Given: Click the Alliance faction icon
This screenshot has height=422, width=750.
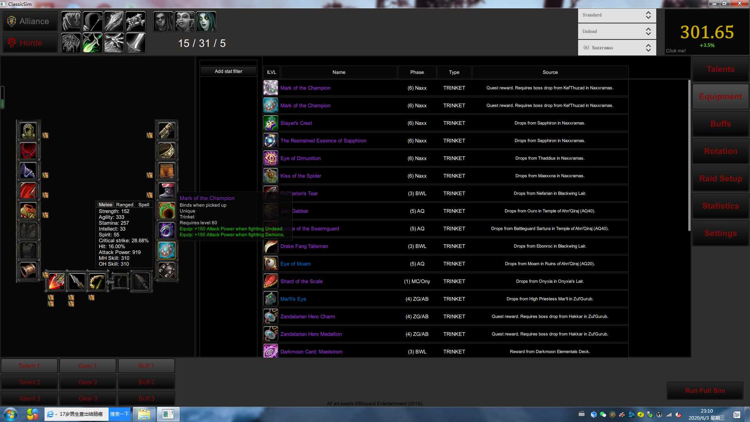Looking at the screenshot, I should click(x=10, y=21).
